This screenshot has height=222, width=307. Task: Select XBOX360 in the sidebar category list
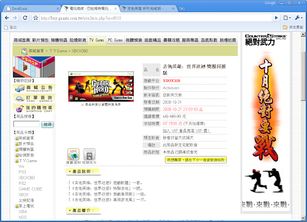click(26, 178)
